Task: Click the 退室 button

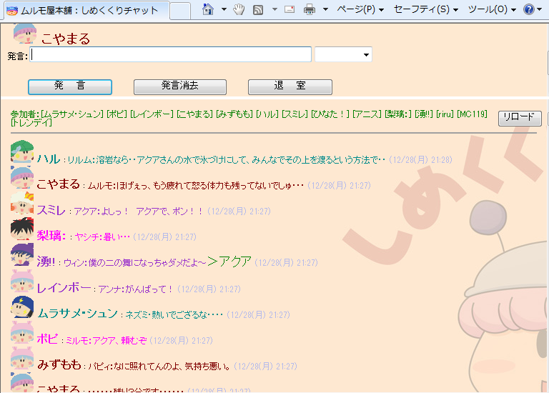Action: tap(290, 86)
